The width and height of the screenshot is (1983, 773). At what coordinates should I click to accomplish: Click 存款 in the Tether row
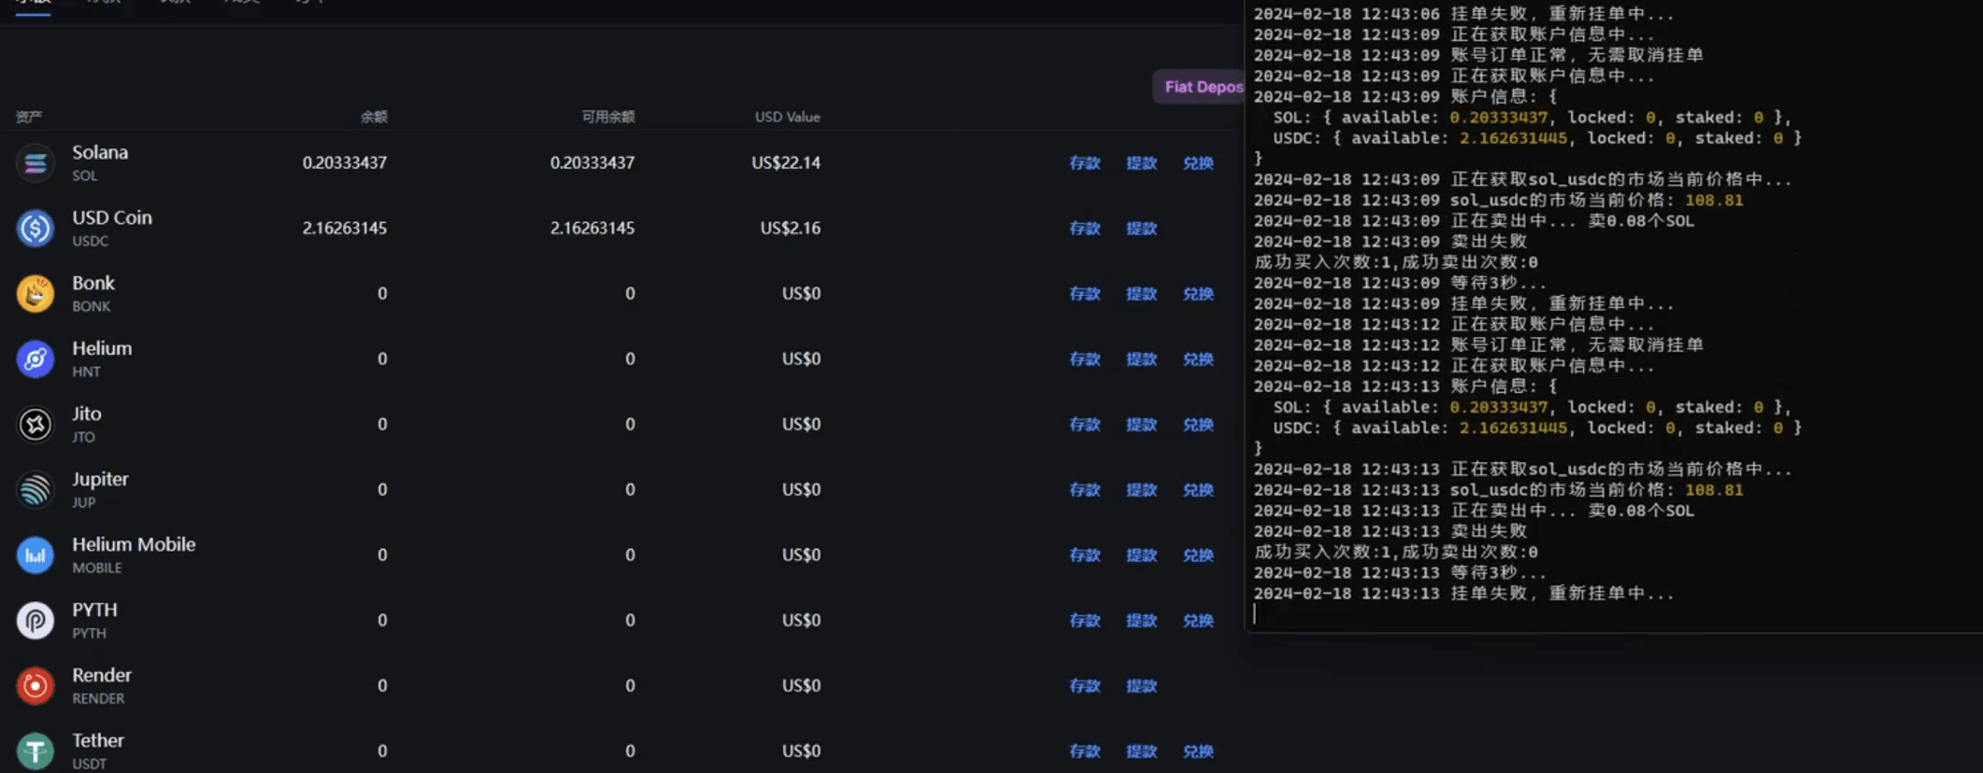coord(1085,751)
